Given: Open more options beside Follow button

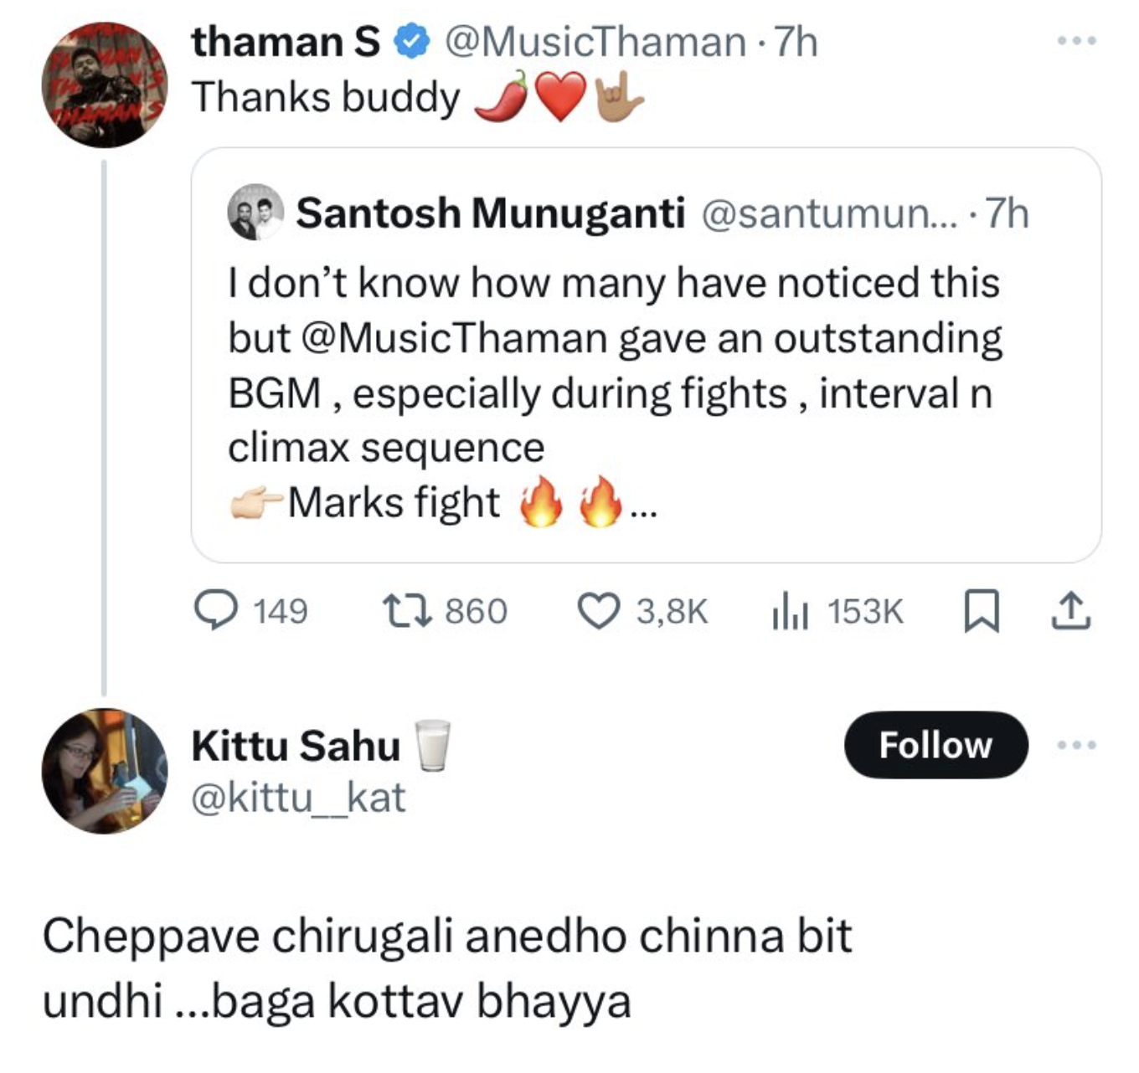Looking at the screenshot, I should [1076, 744].
